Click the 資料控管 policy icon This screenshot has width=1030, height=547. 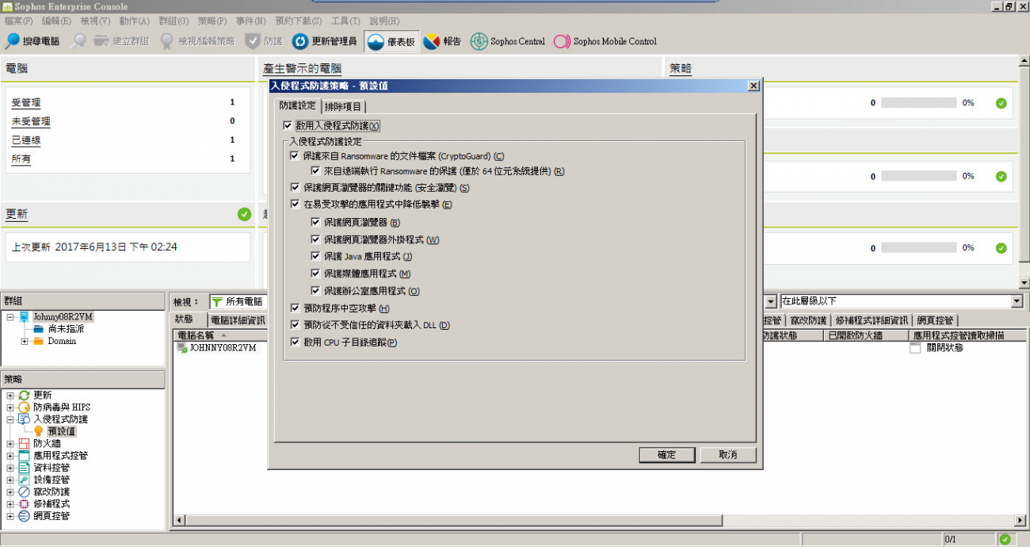pos(25,468)
